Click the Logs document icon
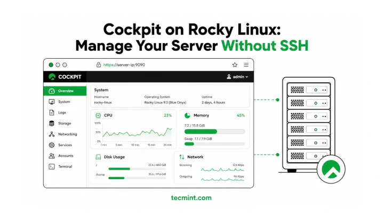Viewport: 384px width, 216px height. point(52,113)
